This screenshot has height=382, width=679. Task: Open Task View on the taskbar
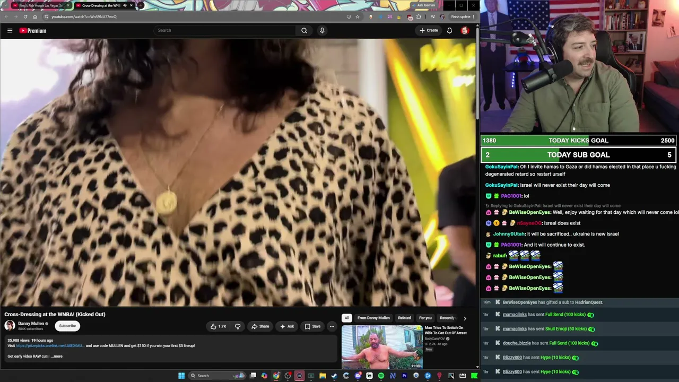253,376
